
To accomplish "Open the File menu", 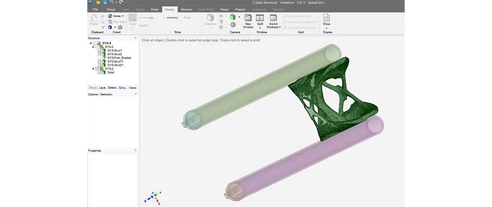I will click(95, 9).
